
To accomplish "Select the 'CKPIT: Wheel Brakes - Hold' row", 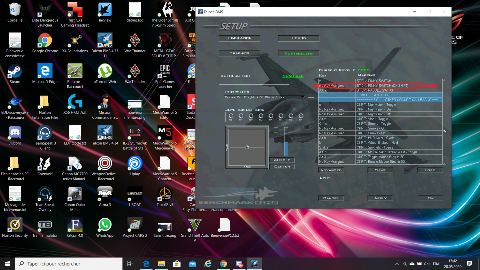I will 380,143.
